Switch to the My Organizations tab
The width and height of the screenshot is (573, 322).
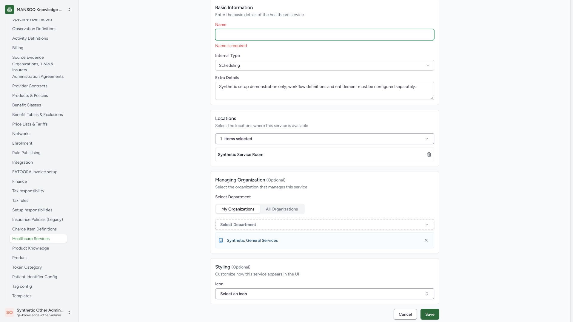click(238, 209)
